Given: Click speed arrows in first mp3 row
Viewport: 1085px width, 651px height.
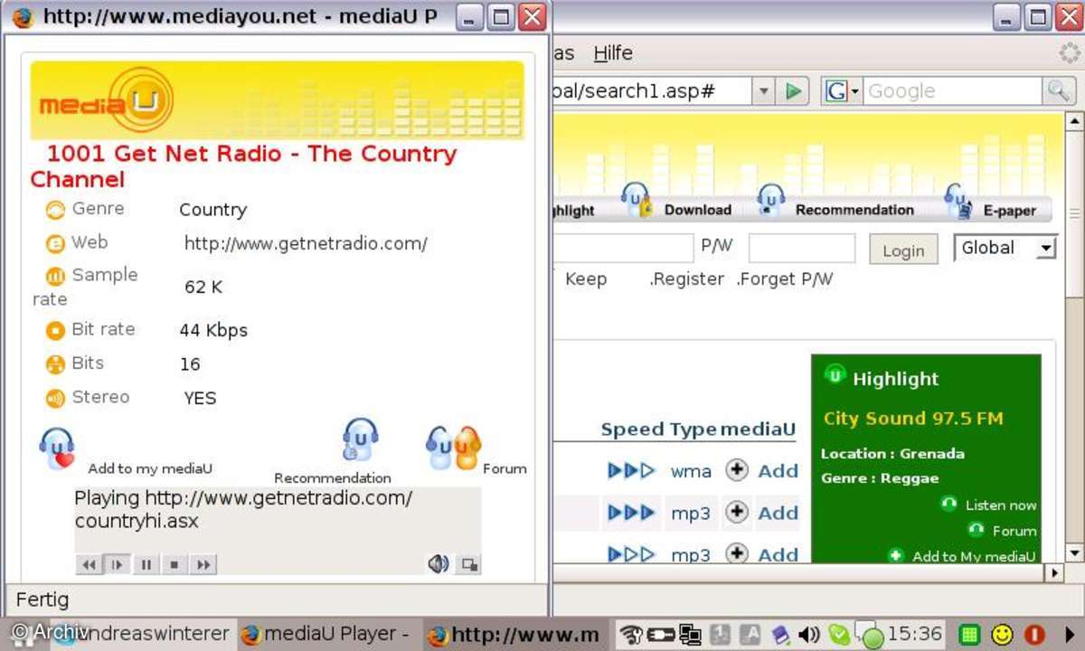Looking at the screenshot, I should 631,514.
